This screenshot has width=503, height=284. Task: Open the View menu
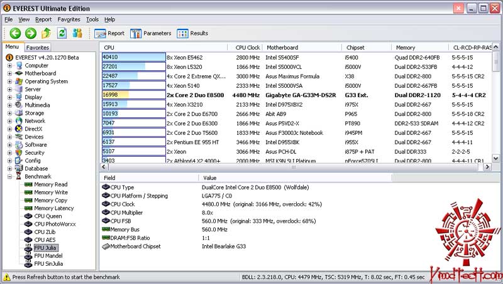tap(24, 19)
